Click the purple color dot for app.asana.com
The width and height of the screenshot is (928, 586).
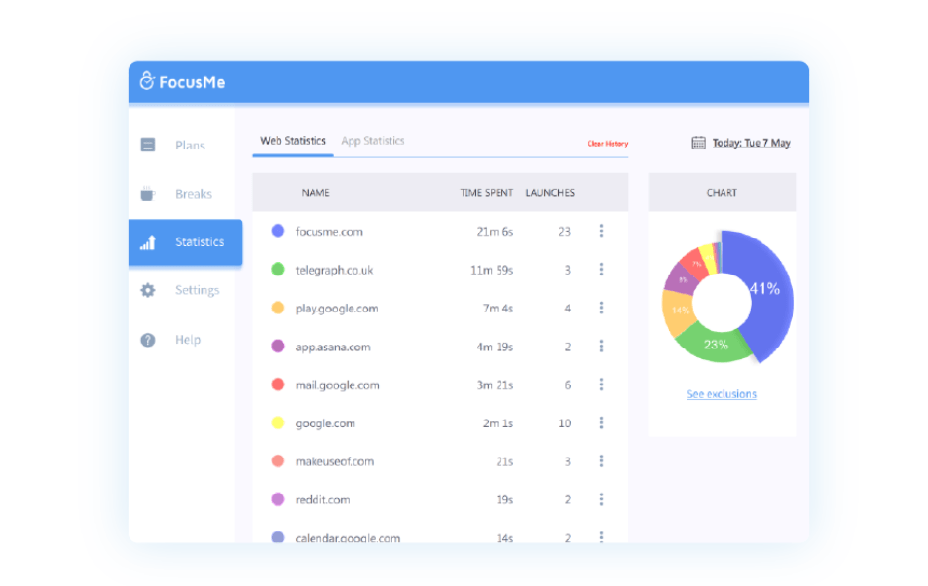[x=278, y=347]
